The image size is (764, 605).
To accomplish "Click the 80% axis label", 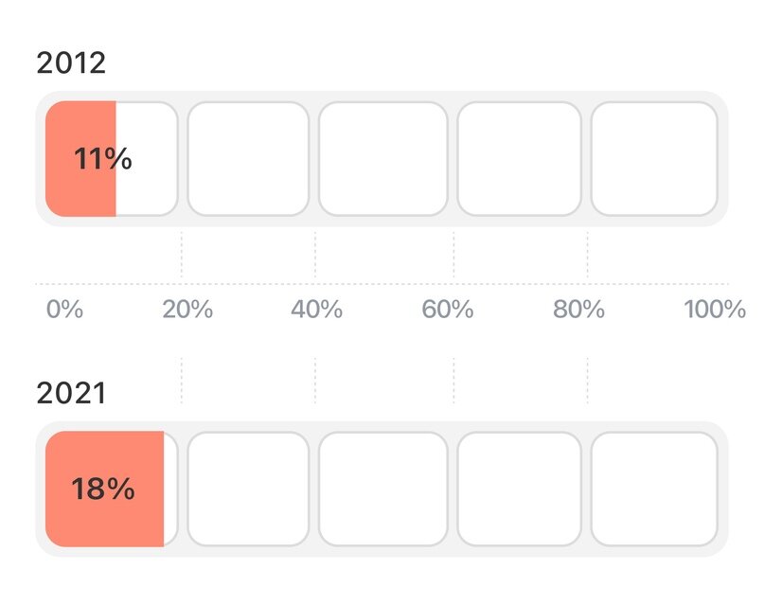I will pyautogui.click(x=578, y=310).
